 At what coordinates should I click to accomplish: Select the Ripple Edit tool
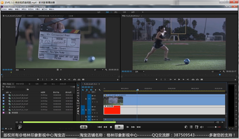[78, 90]
